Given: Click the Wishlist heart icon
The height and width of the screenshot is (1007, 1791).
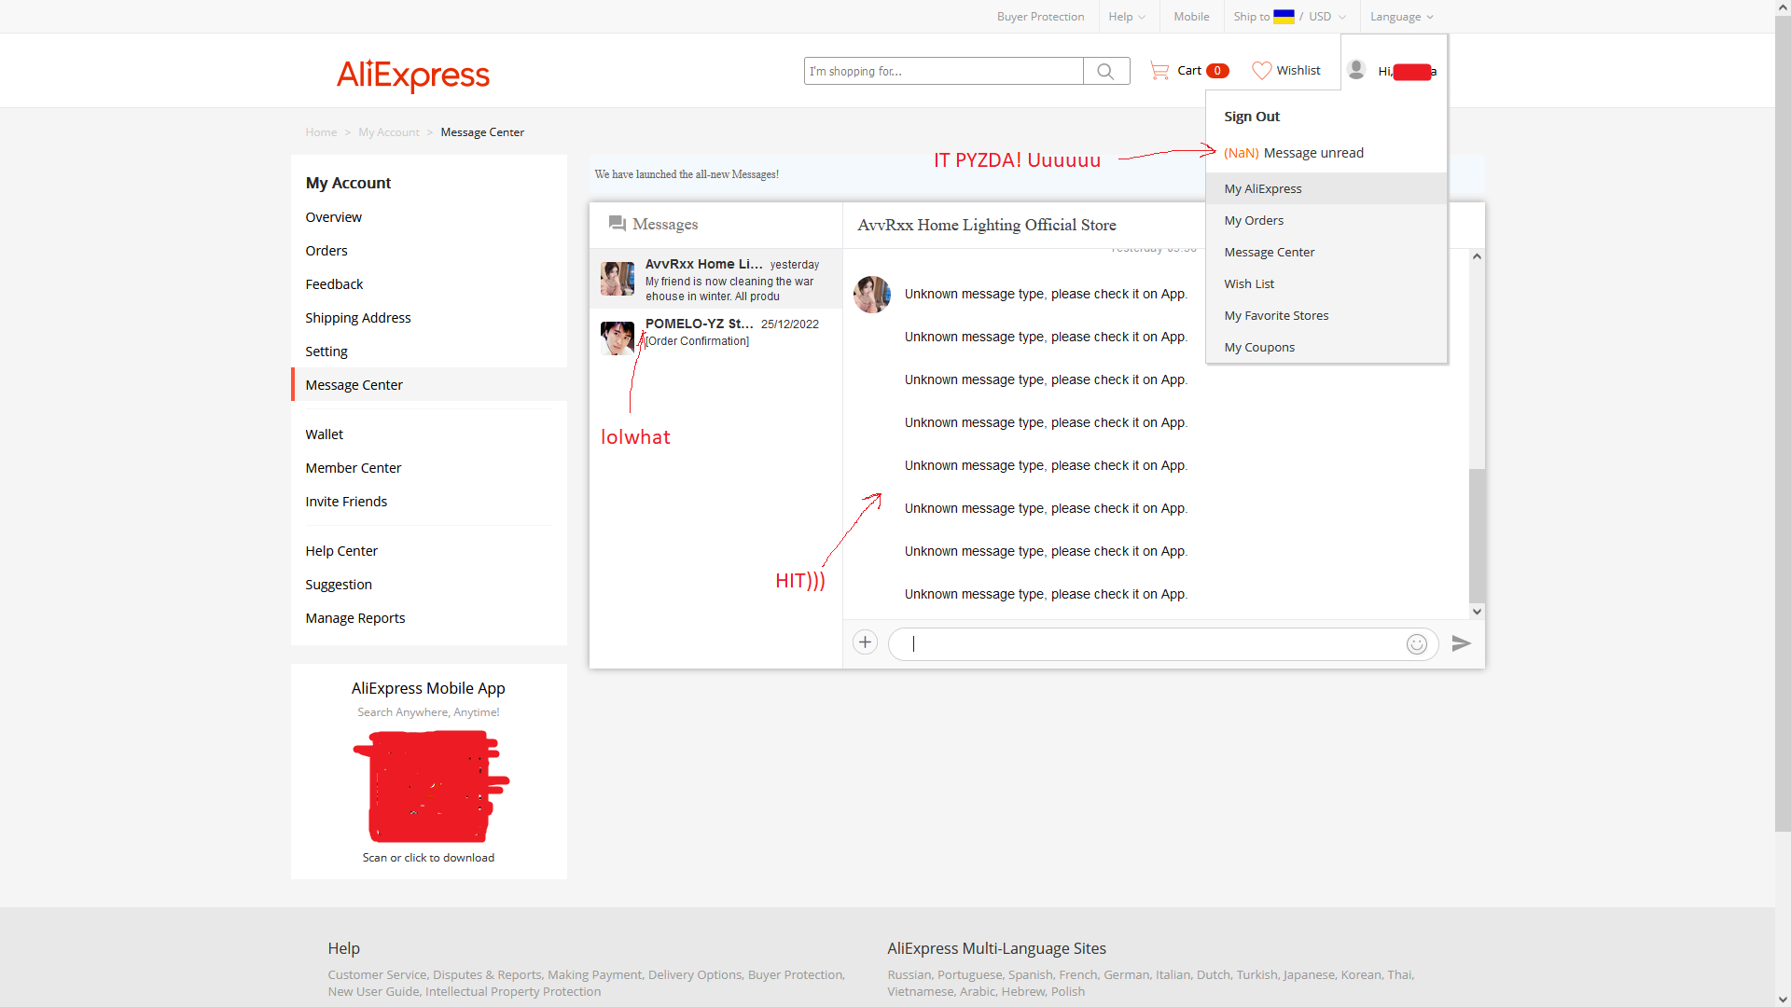Looking at the screenshot, I should pos(1261,71).
